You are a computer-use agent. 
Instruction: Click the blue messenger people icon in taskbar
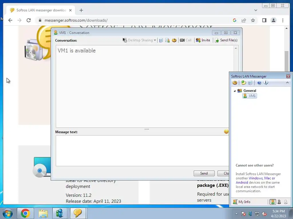point(60,213)
